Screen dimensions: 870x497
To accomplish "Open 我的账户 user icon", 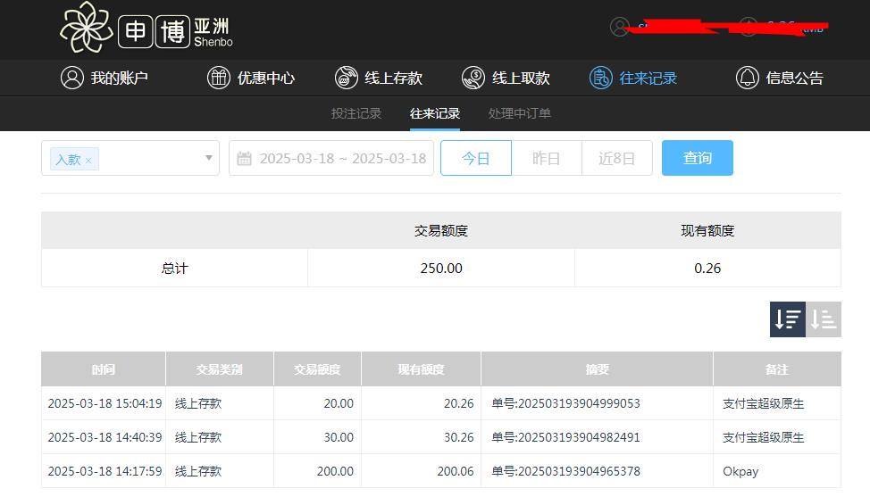I will pyautogui.click(x=72, y=79).
